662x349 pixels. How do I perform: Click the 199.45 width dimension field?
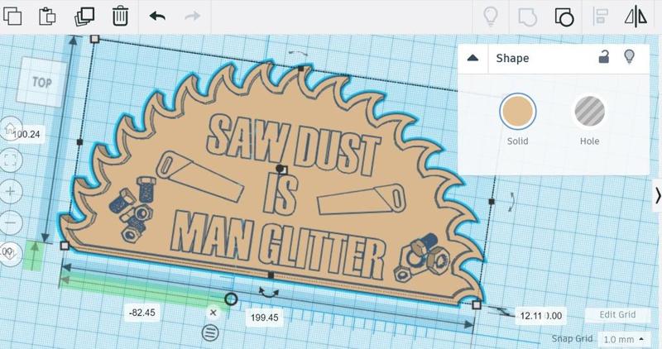[x=264, y=318]
